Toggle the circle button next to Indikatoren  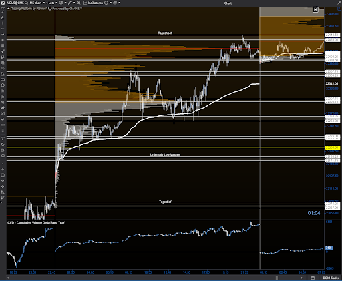click(106, 3)
